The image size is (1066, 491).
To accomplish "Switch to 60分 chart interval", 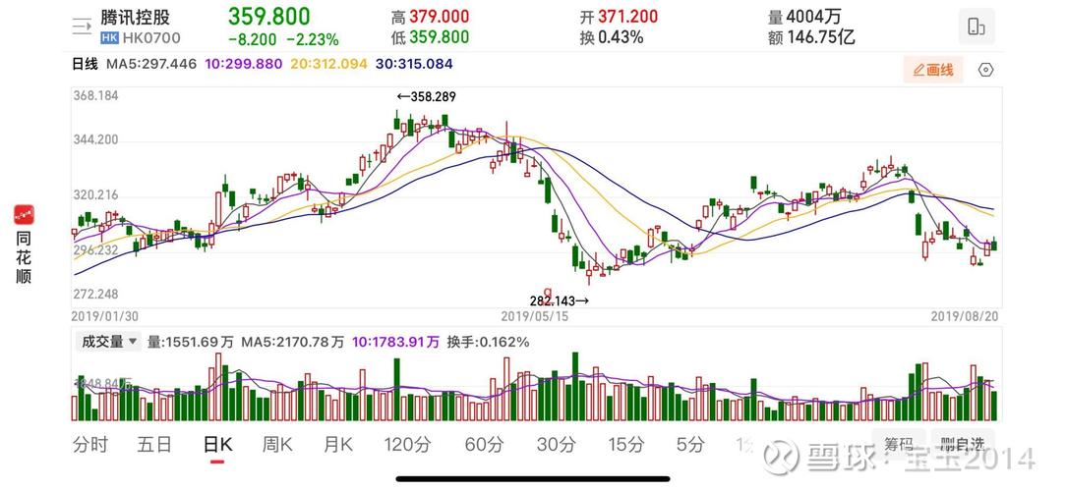I will point(484,444).
